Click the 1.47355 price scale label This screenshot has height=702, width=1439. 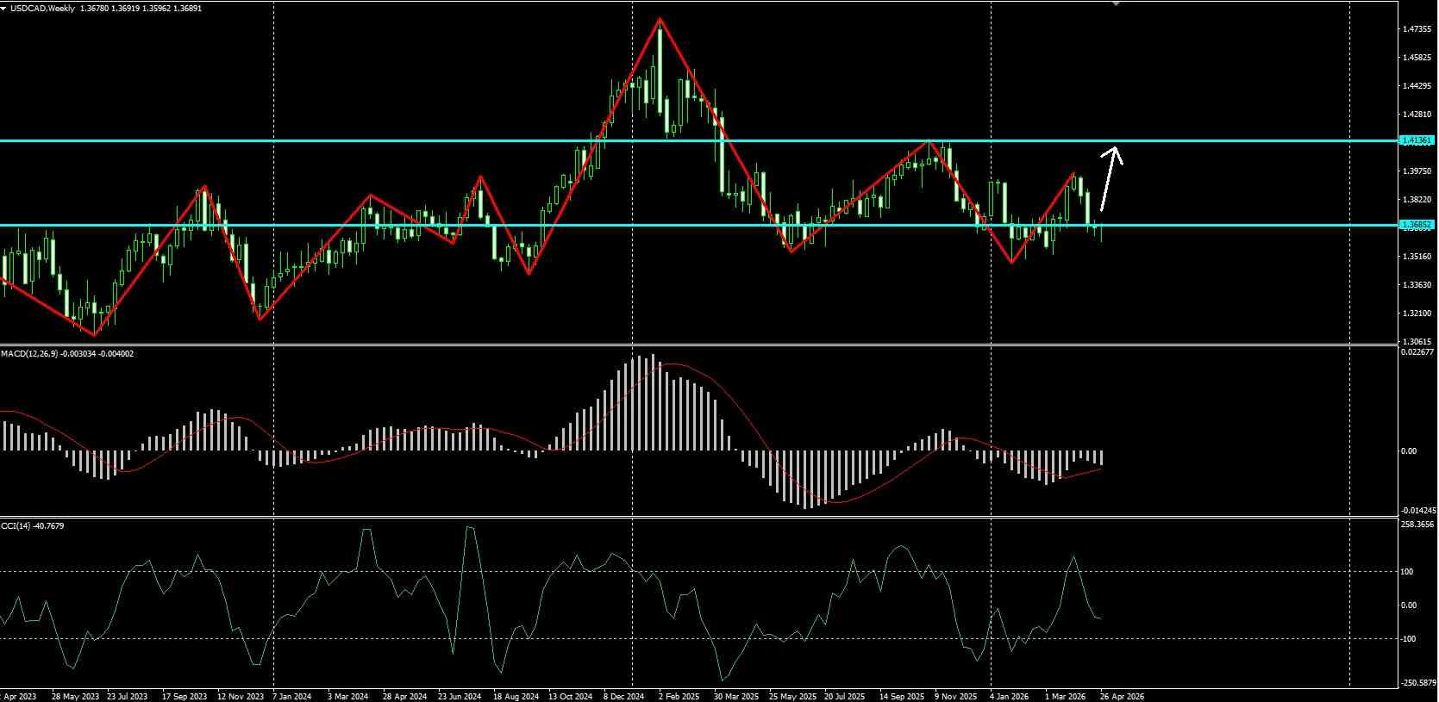coord(1417,29)
